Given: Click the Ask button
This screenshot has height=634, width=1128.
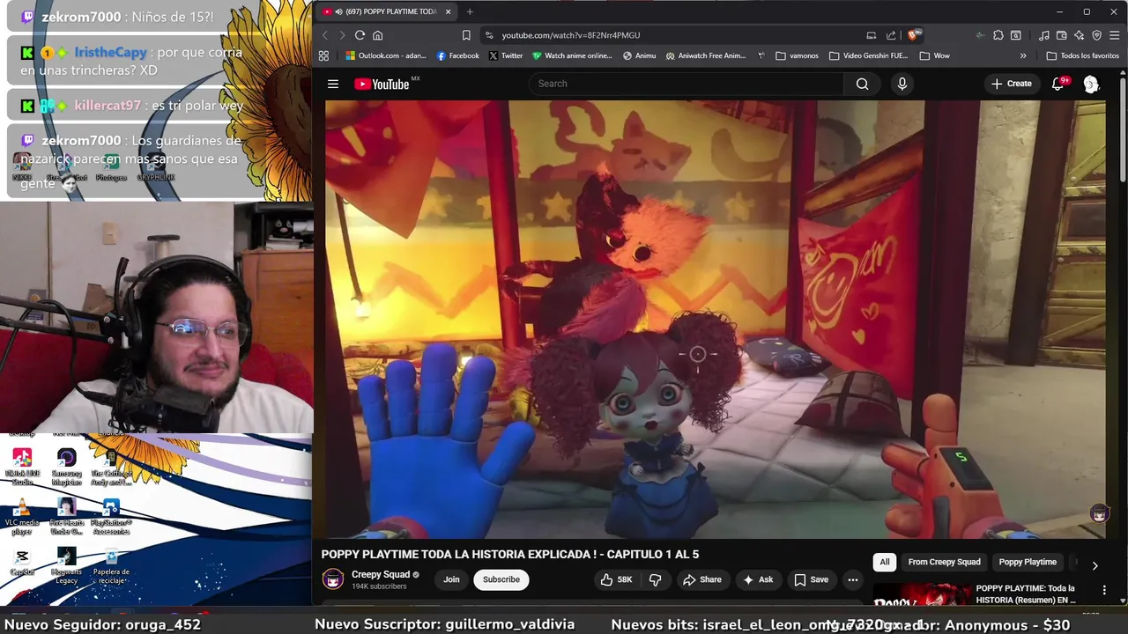Looking at the screenshot, I should pos(758,579).
